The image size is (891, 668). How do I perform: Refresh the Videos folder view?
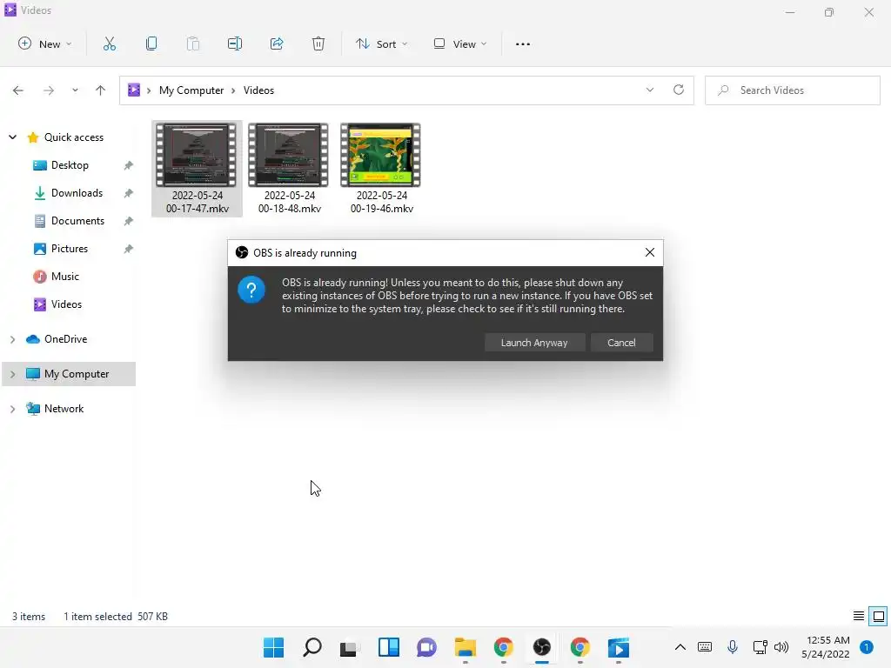tap(679, 90)
